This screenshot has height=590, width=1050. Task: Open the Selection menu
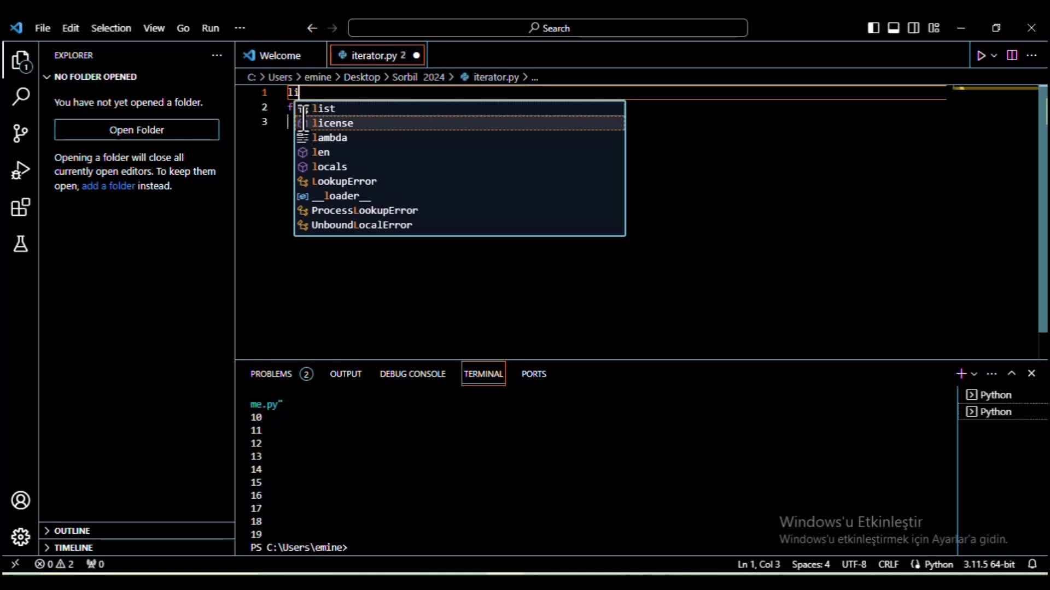click(x=111, y=28)
